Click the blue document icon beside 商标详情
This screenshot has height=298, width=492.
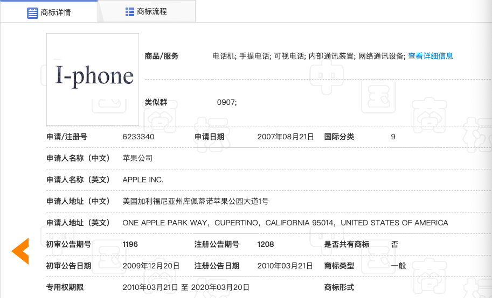click(x=32, y=13)
